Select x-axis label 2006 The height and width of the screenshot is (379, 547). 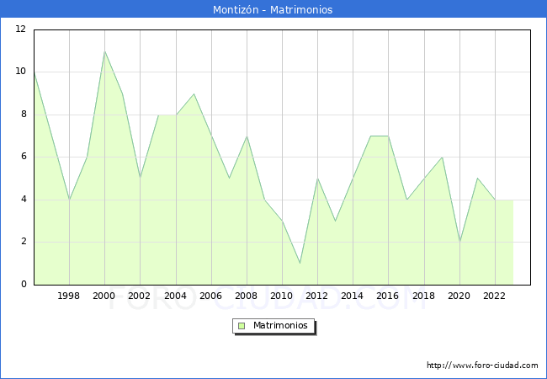click(210, 296)
